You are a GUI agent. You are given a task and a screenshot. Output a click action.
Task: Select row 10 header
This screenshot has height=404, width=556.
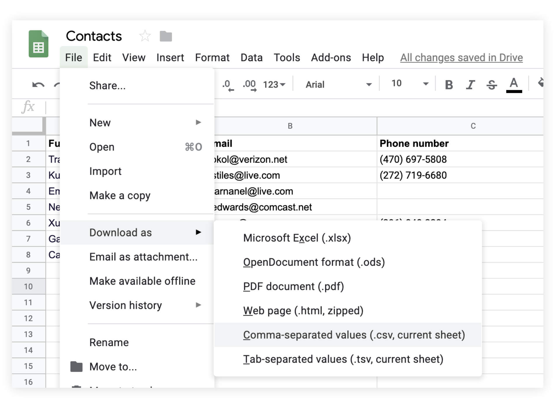pos(29,286)
